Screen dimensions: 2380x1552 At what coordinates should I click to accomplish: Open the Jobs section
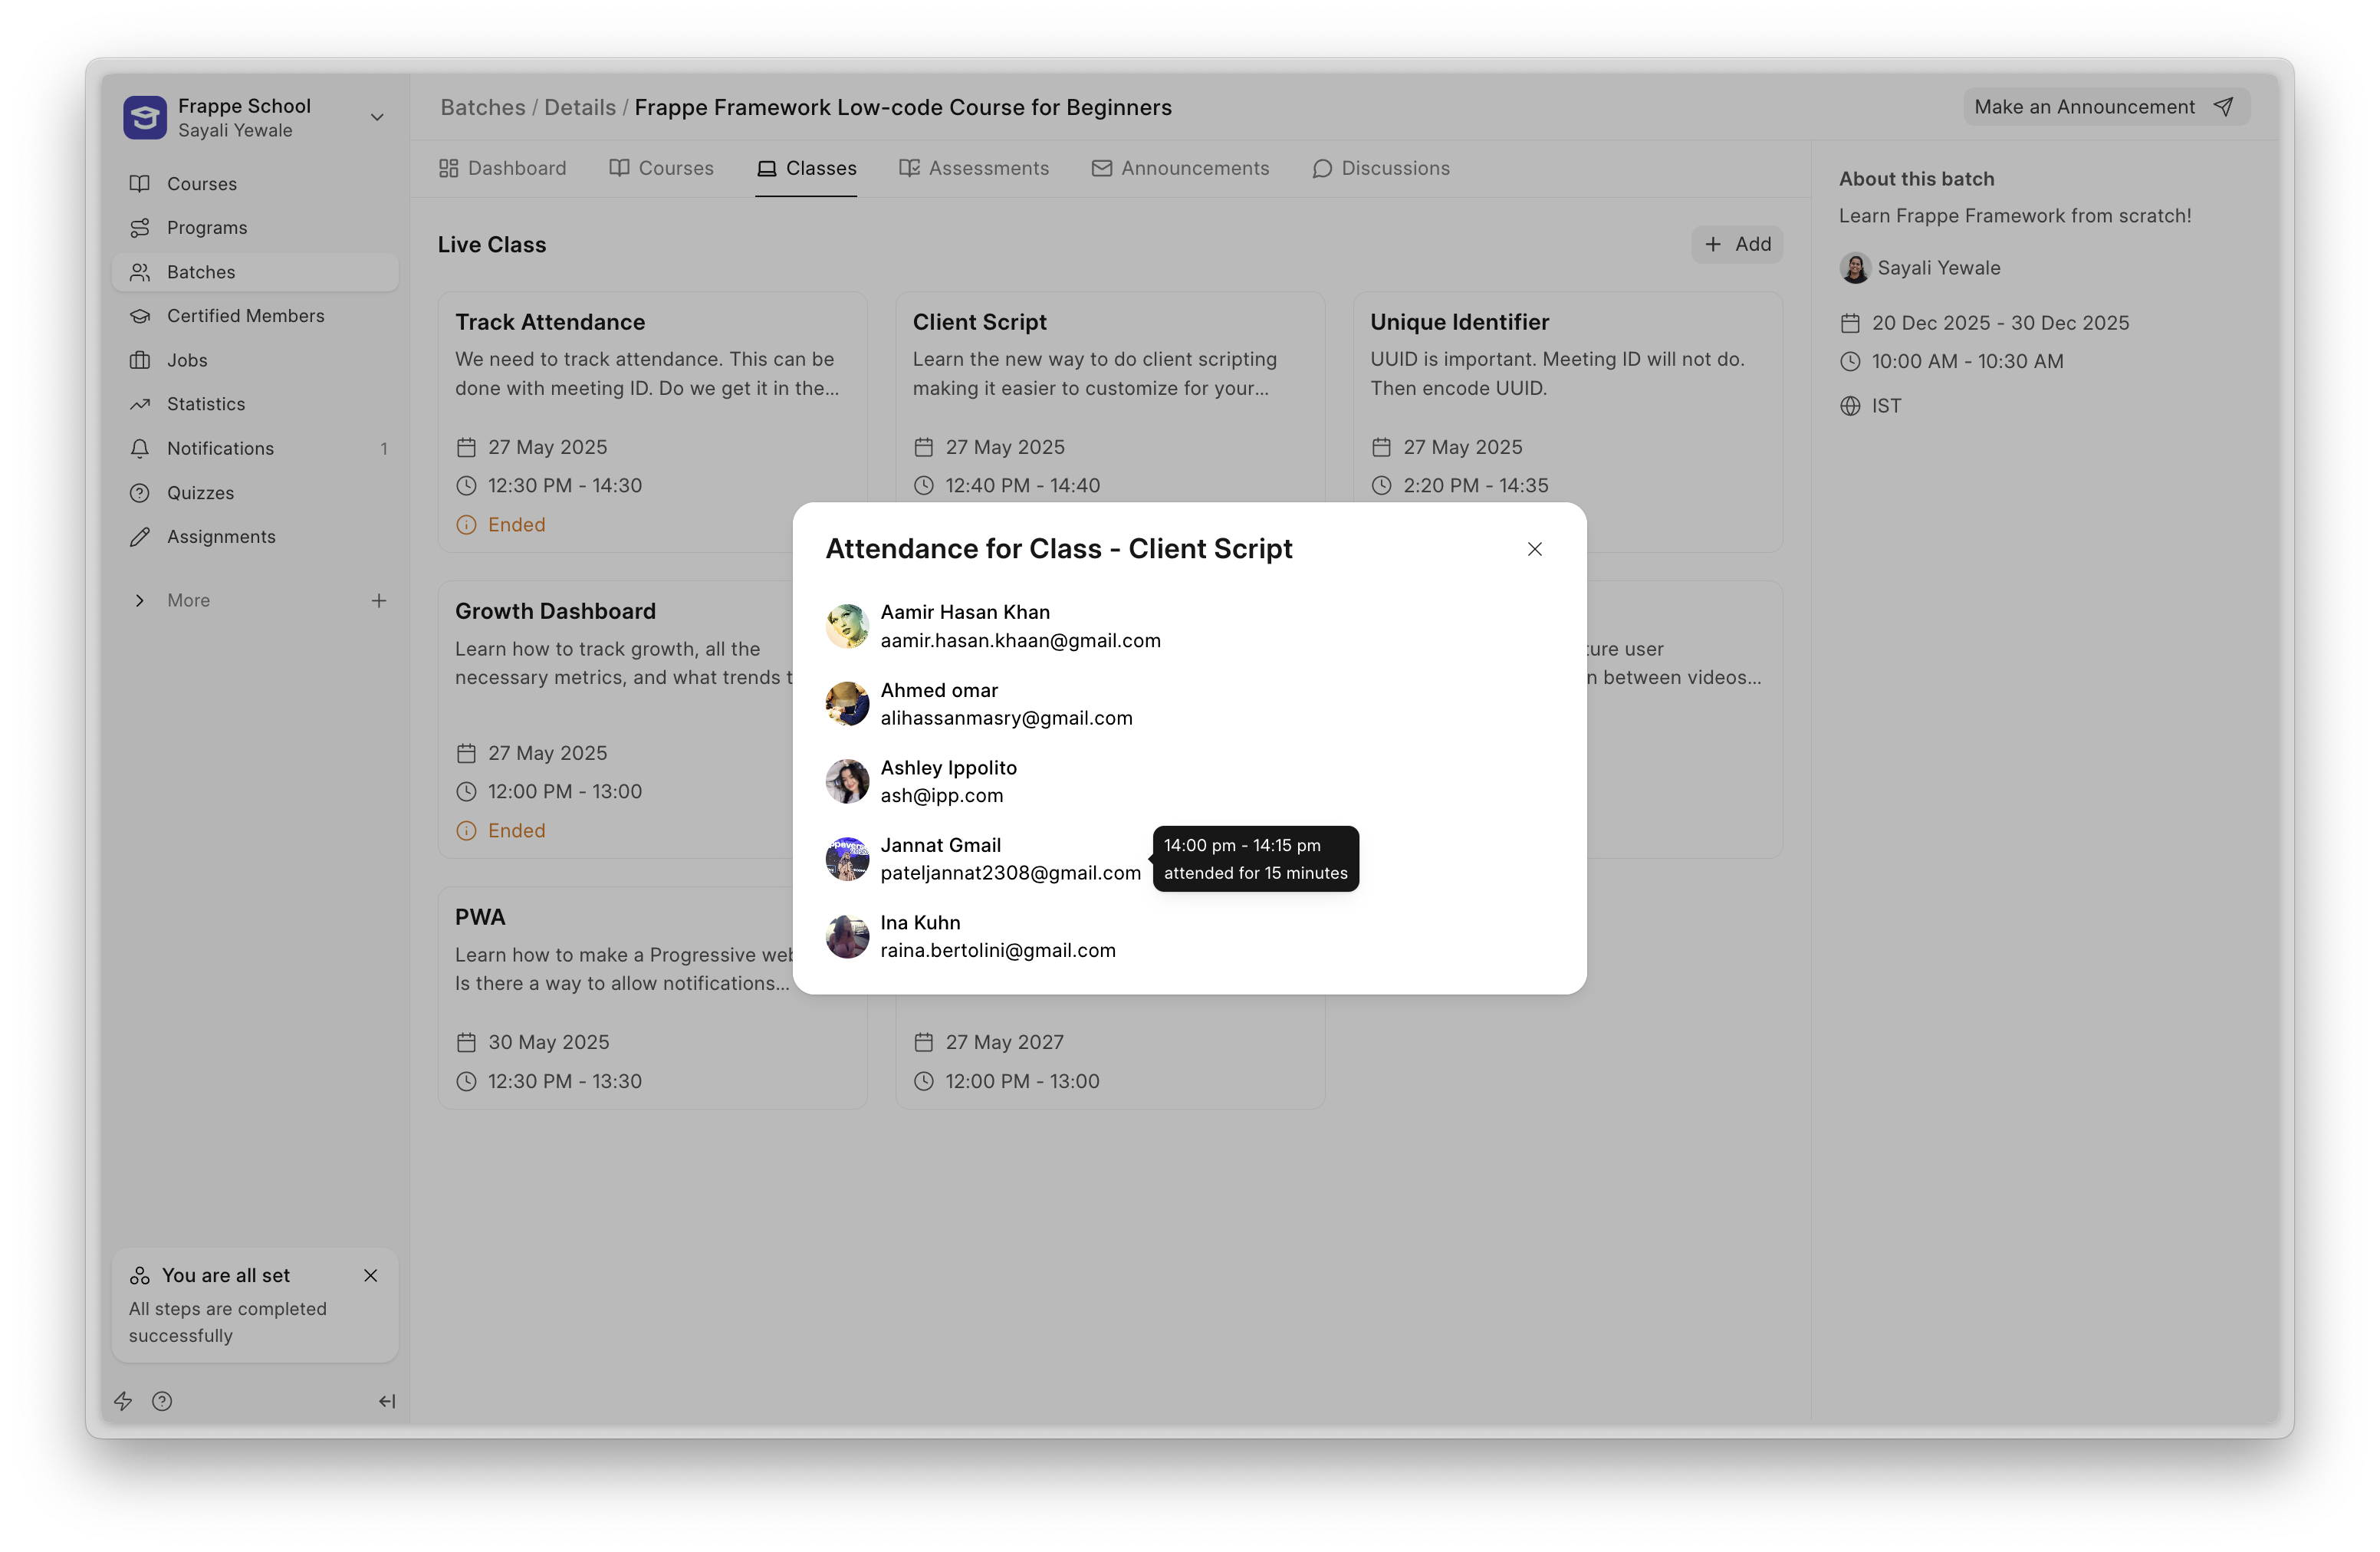[255, 360]
